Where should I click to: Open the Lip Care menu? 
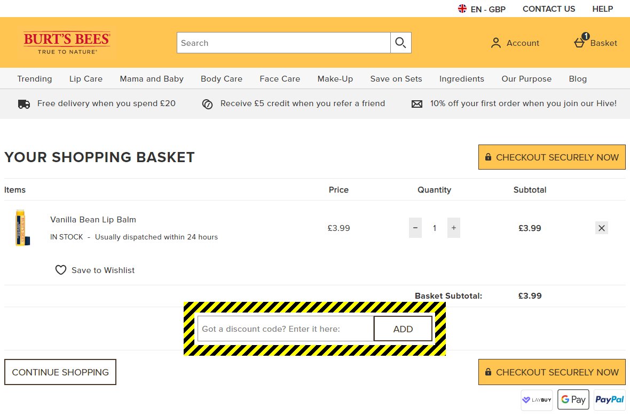point(86,79)
